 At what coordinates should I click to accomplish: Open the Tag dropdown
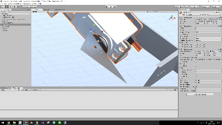pos(194,15)
